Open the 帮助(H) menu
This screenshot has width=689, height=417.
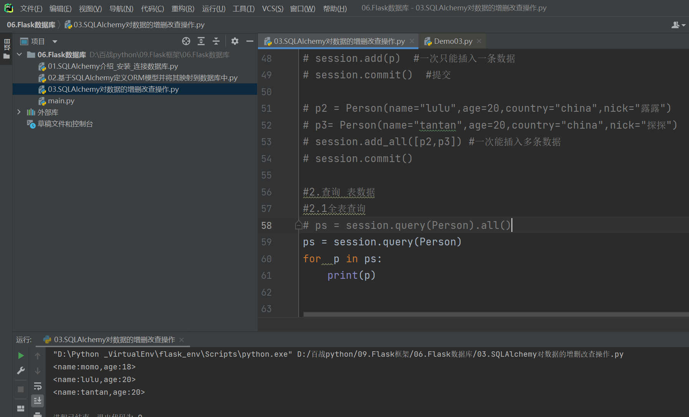pos(335,8)
